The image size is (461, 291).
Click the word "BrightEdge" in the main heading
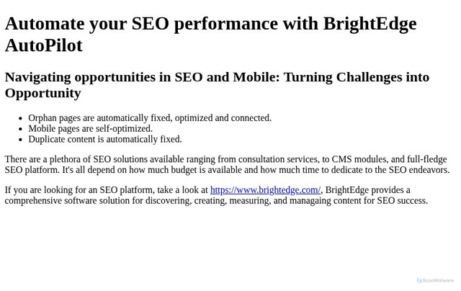[370, 24]
